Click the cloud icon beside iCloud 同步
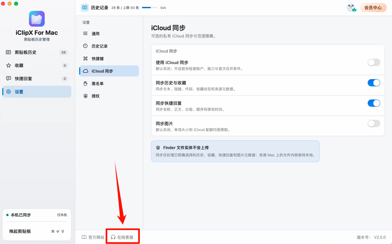Viewport: 392px width, 244px height. point(85,71)
